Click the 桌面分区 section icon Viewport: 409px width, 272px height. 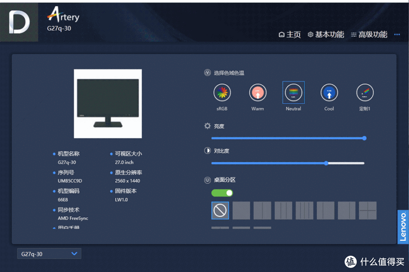(208, 180)
